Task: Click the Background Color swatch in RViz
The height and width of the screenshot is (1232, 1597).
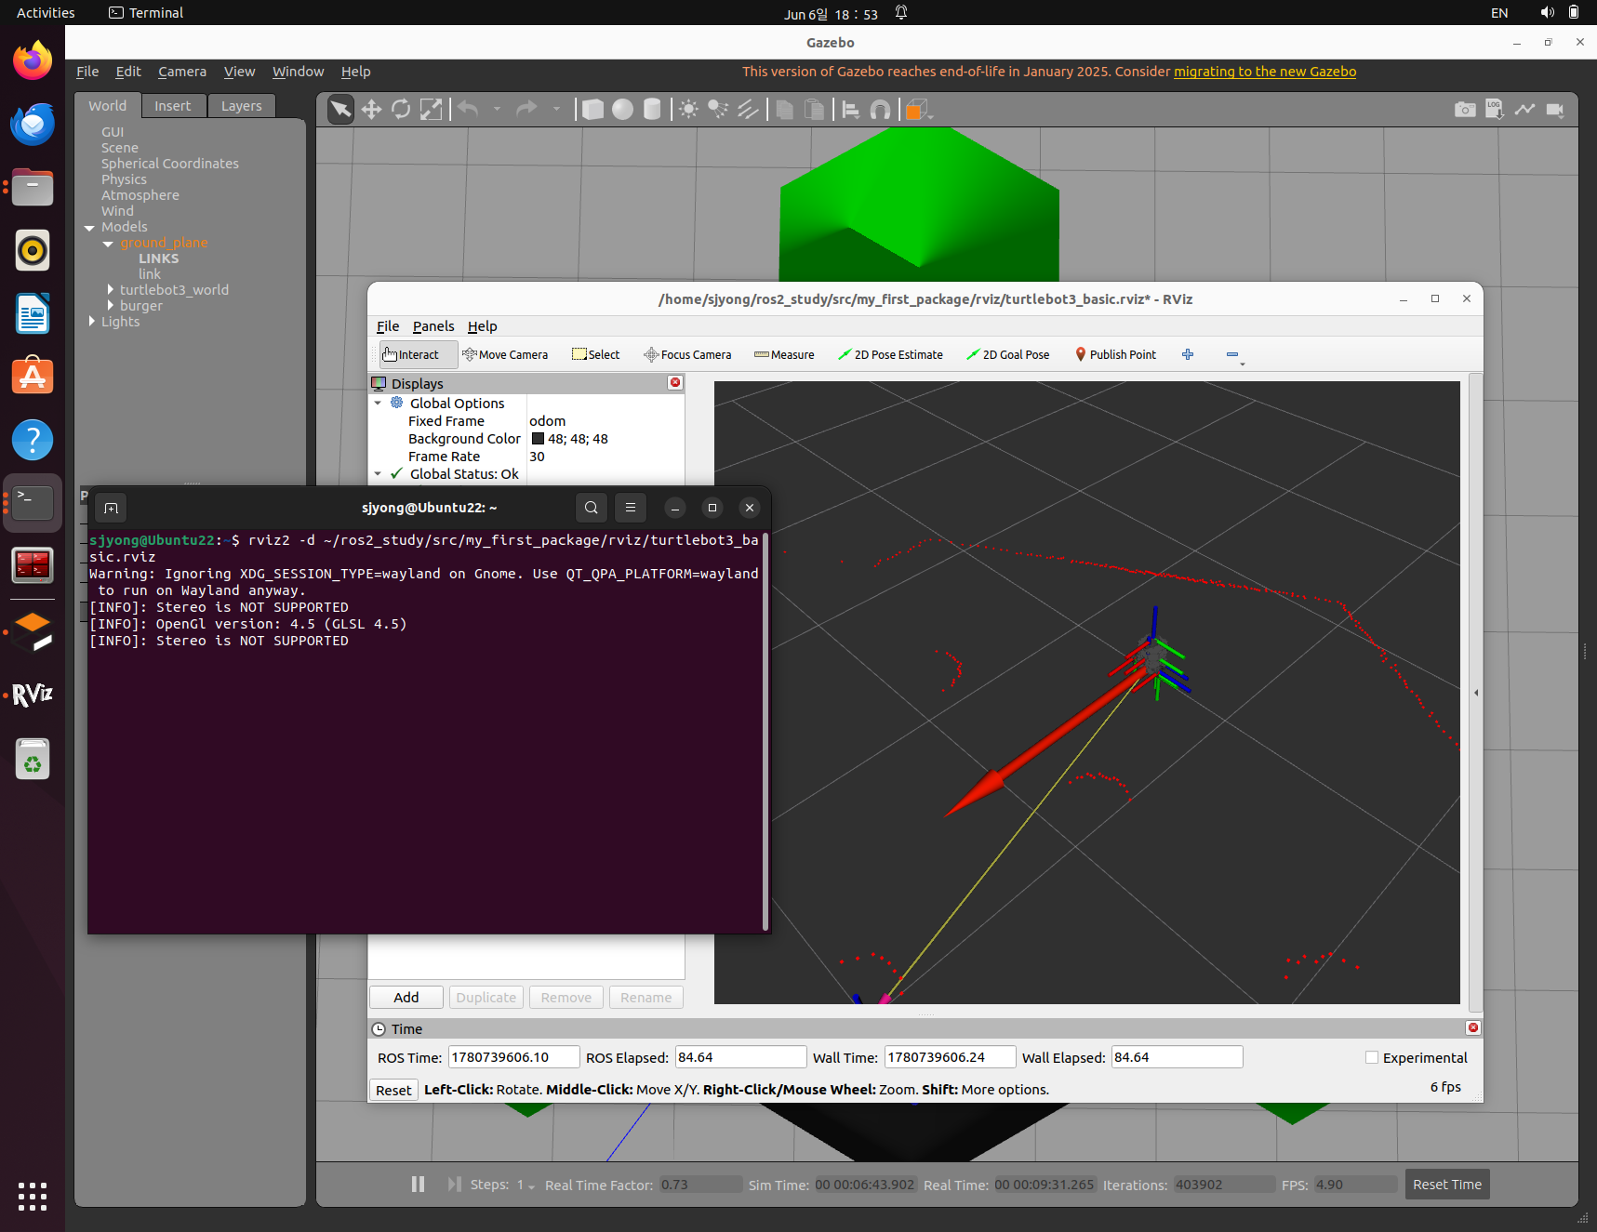Action: pyautogui.click(x=538, y=439)
